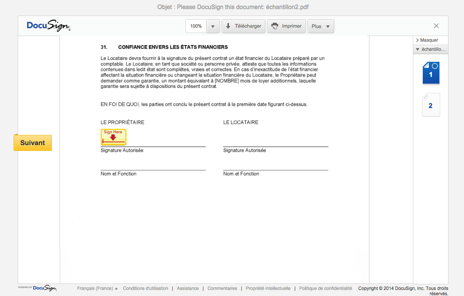Close the document viewer with X
This screenshot has width=464, height=296.
click(436, 26)
